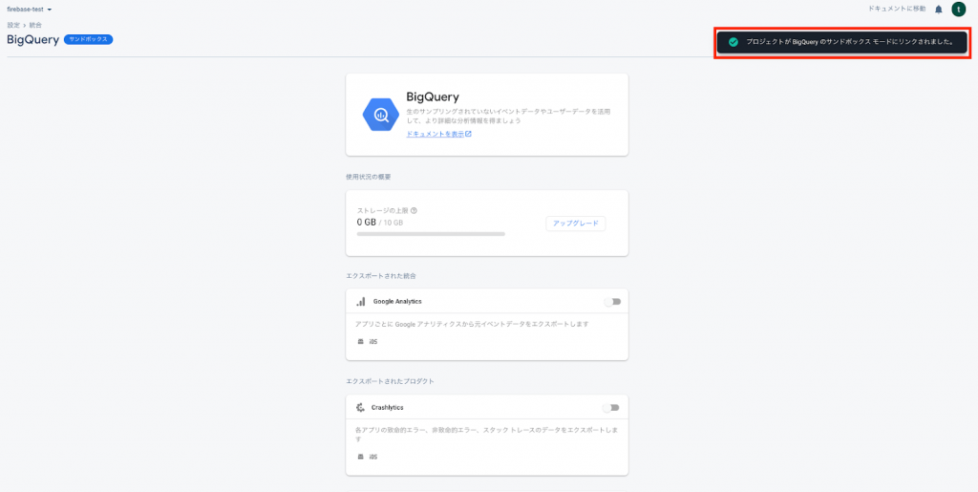Viewport: 978px width, 492px height.
Task: Click the サンドボックス badge
Action: coord(88,39)
